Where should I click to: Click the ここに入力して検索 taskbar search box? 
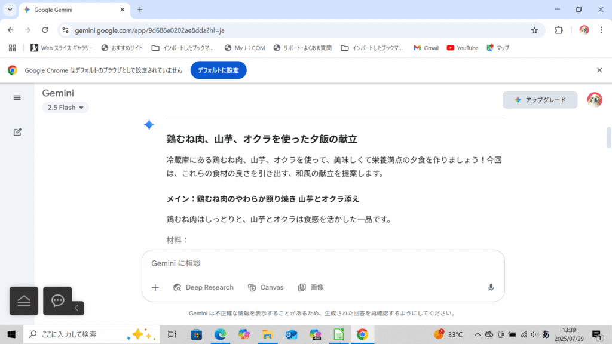pyautogui.click(x=91, y=334)
